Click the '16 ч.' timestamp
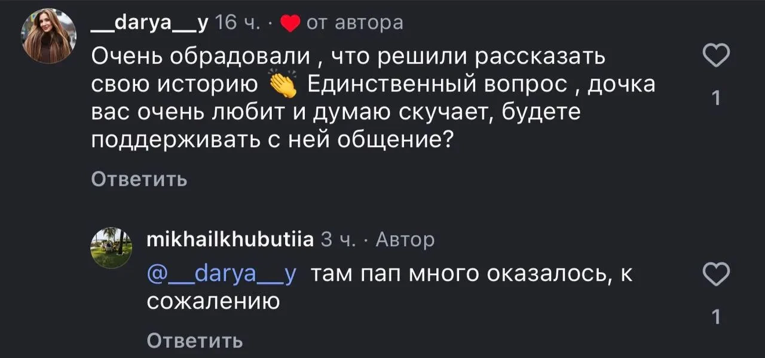 (237, 23)
